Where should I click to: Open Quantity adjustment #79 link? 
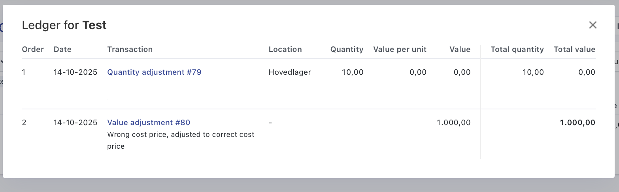point(154,72)
